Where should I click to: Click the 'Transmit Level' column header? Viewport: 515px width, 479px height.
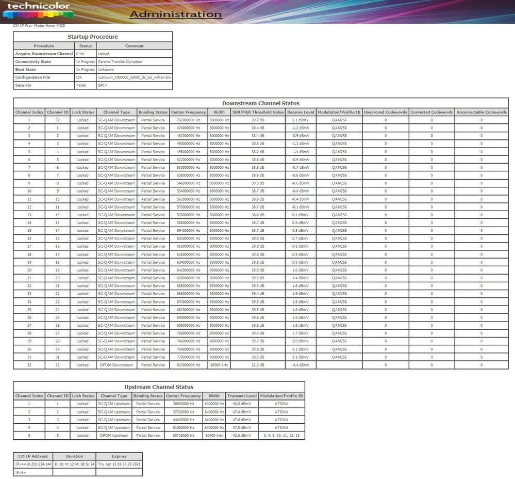242,396
